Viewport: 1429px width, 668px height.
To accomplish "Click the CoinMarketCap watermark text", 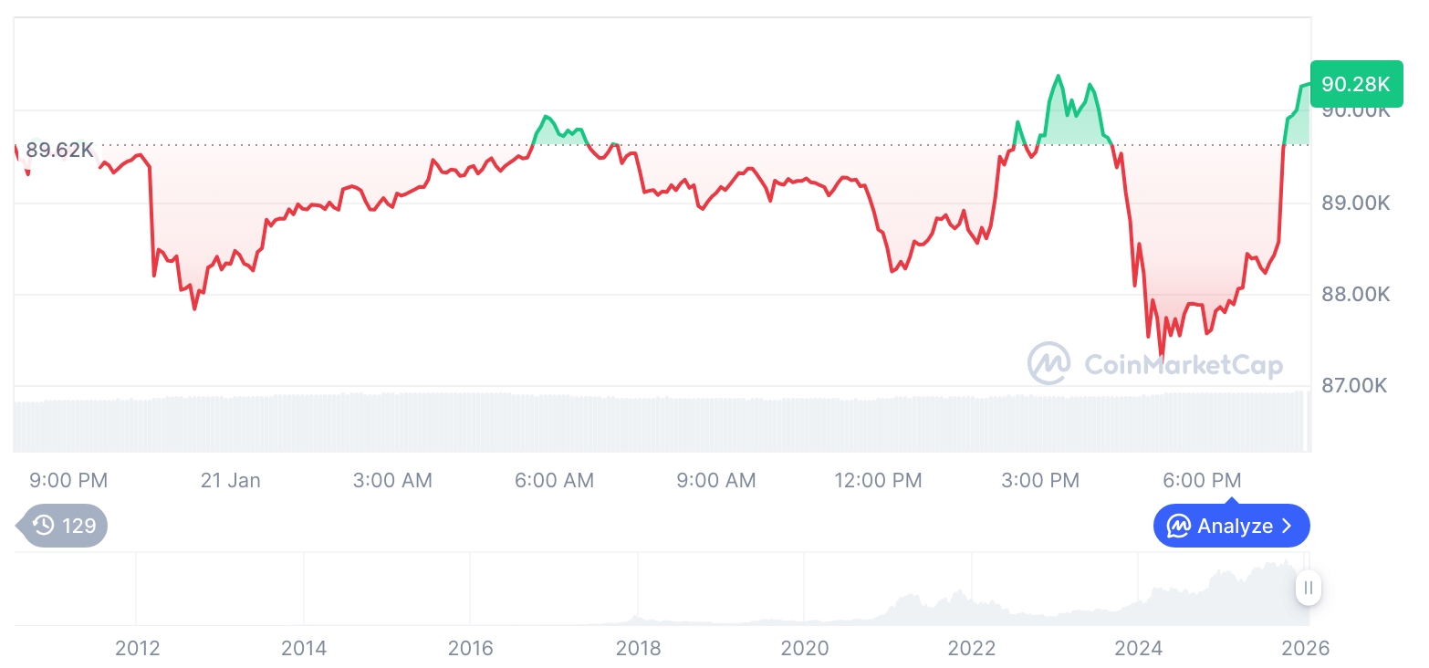I will pos(1183,365).
